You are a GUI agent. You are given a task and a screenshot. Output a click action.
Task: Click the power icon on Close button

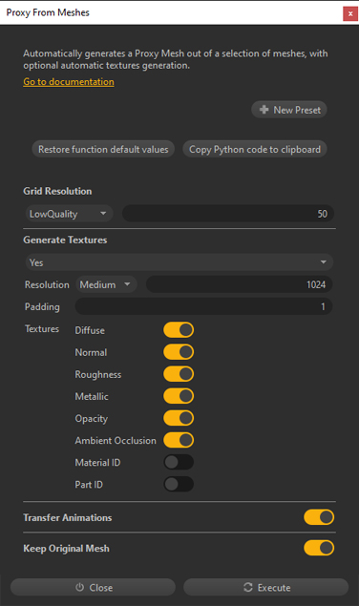pyautogui.click(x=79, y=587)
